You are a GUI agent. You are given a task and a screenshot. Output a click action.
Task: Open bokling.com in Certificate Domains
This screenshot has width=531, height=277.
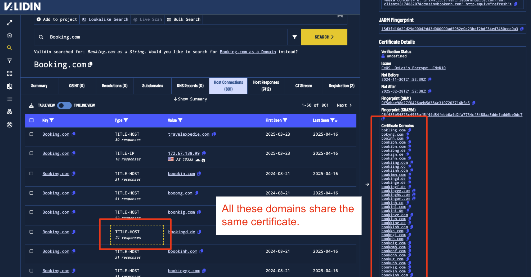click(x=393, y=130)
